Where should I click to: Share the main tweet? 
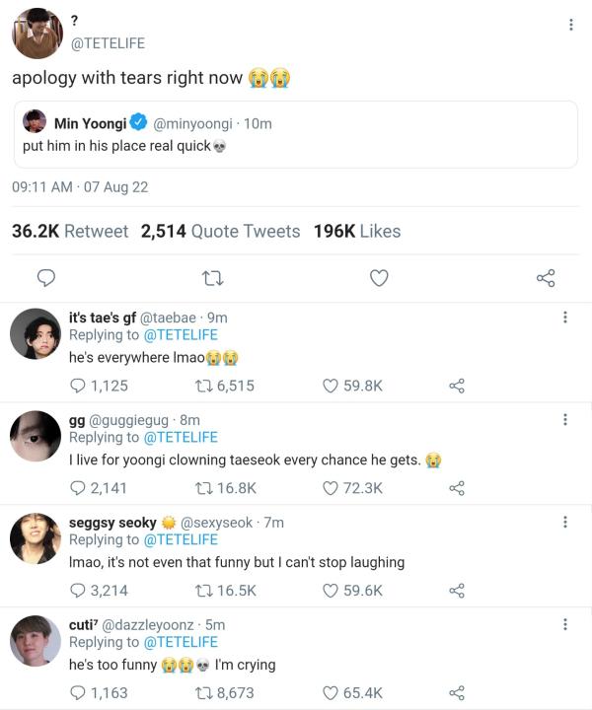[x=546, y=279]
